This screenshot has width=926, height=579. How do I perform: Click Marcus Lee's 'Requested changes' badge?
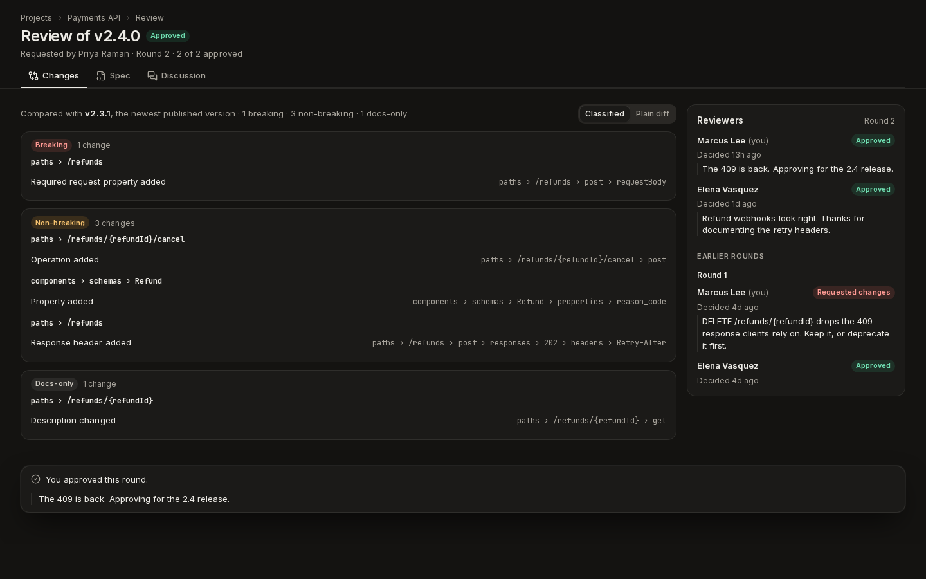click(853, 293)
